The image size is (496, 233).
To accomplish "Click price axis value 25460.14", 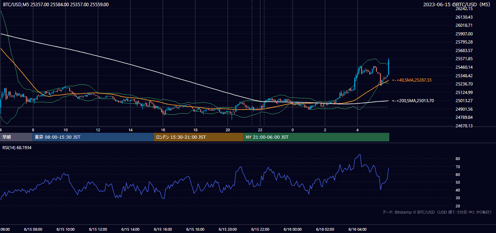I will coord(464,67).
